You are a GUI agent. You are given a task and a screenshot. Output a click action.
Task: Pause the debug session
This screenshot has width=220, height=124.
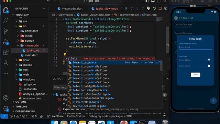[x=126, y=8]
